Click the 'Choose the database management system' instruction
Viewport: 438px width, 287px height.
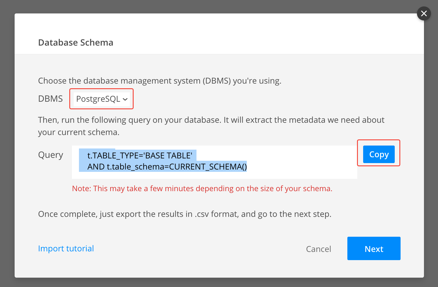pyautogui.click(x=160, y=81)
